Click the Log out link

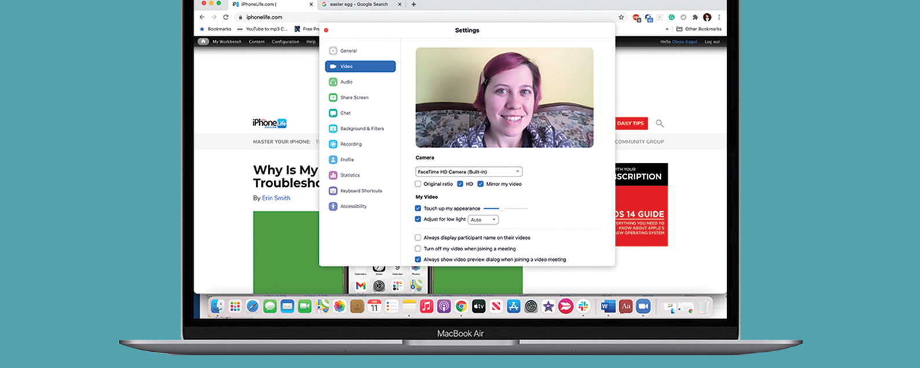(712, 42)
